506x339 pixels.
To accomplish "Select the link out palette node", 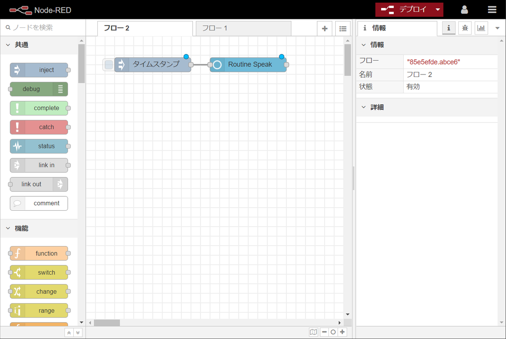I will click(39, 184).
